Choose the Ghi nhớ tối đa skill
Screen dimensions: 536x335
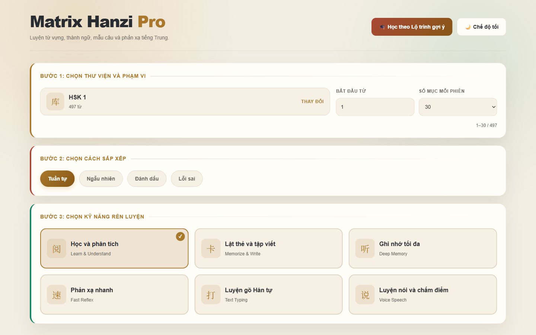pyautogui.click(x=423, y=248)
